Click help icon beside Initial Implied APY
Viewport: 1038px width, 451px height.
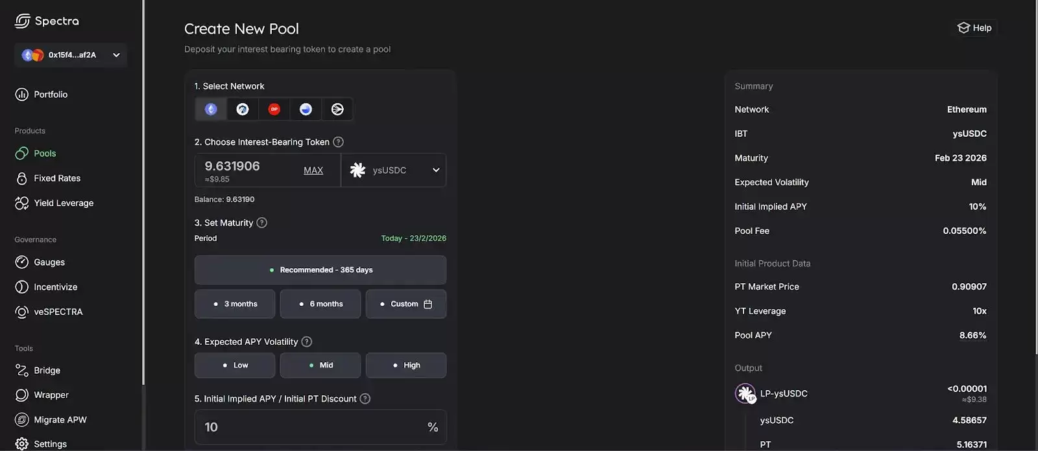click(x=365, y=399)
